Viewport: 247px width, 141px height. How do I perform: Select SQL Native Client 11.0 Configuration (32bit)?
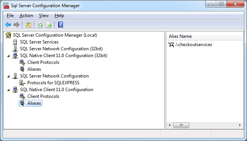click(64, 56)
